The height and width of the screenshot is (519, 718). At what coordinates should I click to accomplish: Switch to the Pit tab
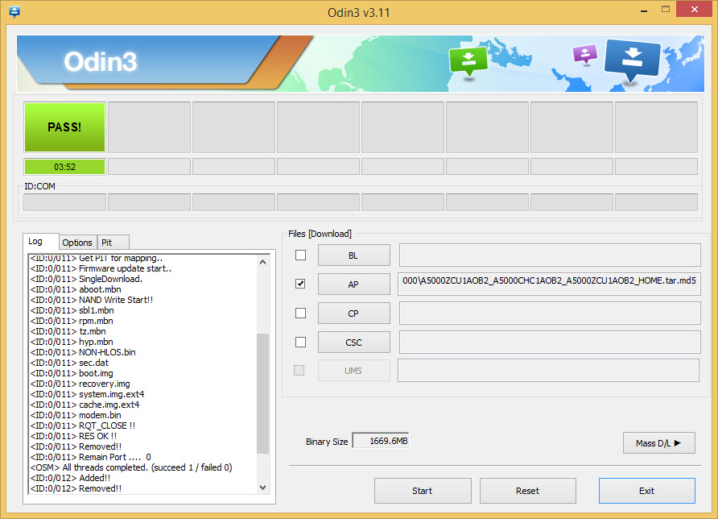113,243
